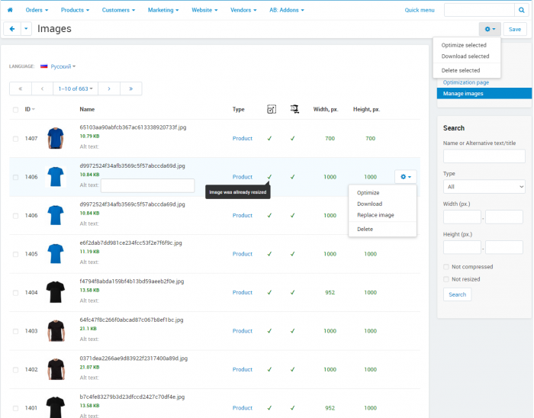Open the Products menu

(75, 10)
